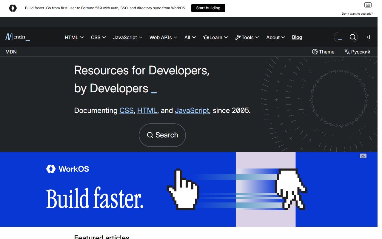Expand the CSS dropdown menu
382x239 pixels.
click(x=98, y=37)
